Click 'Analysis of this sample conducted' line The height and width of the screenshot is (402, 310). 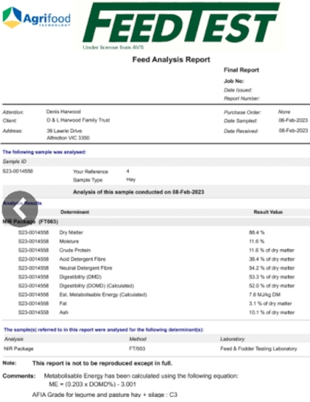139,192
